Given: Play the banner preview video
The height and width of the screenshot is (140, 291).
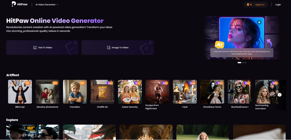Looking at the screenshot, I should pyautogui.click(x=259, y=22).
